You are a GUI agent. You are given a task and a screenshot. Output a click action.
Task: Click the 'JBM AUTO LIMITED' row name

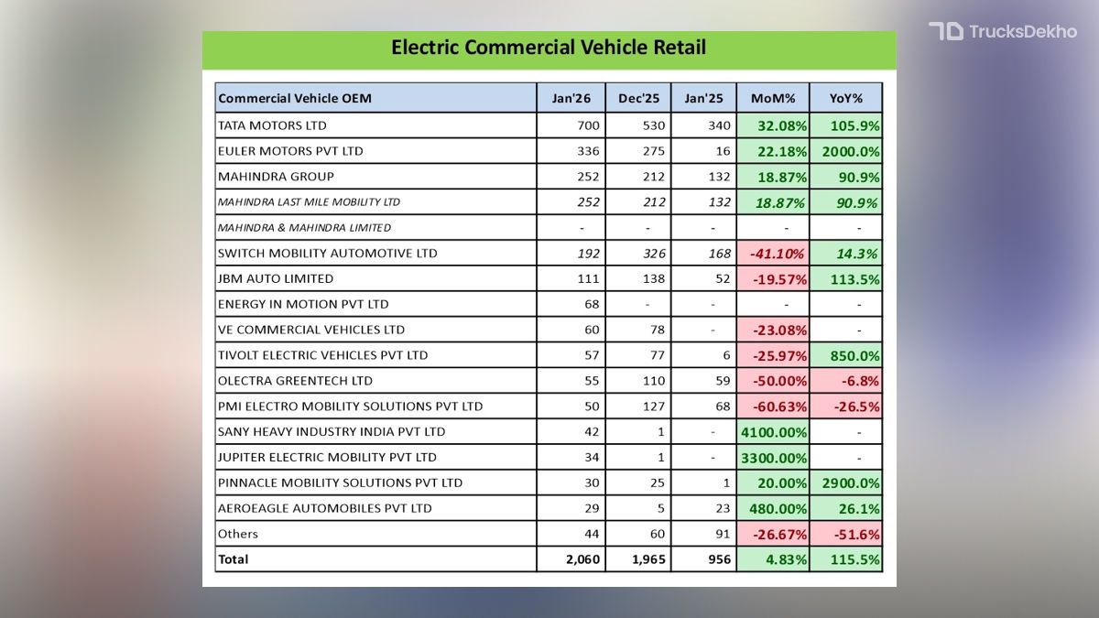(276, 278)
